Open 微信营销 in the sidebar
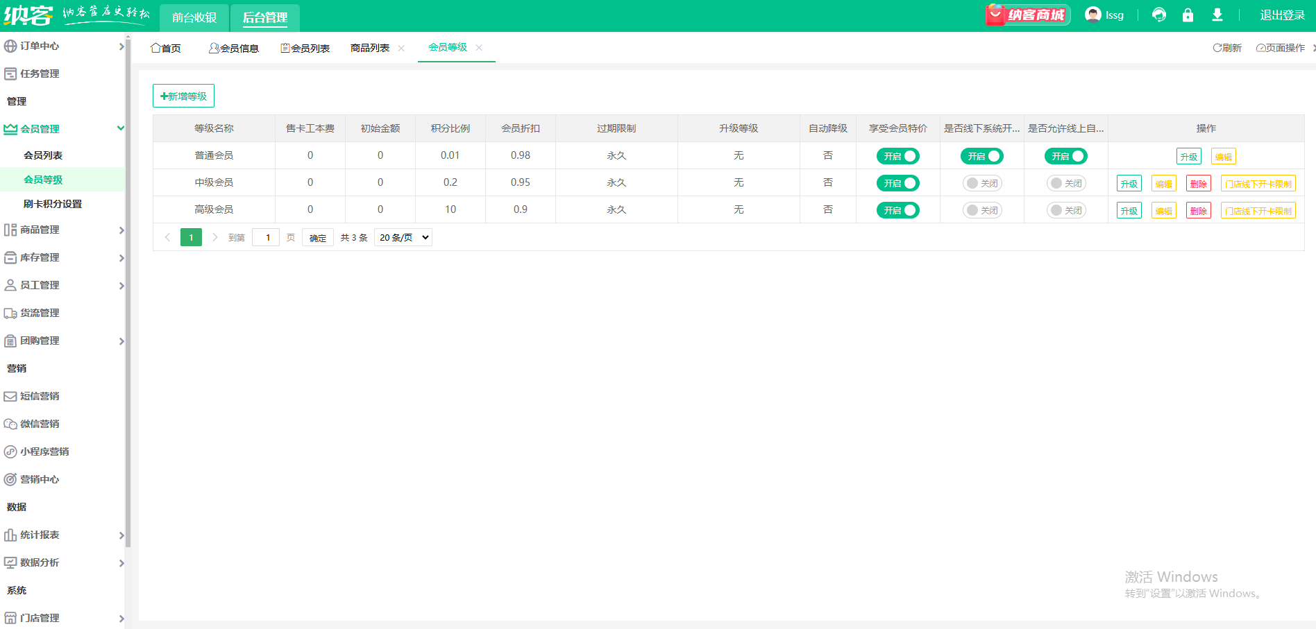This screenshot has width=1316, height=629. 40,424
